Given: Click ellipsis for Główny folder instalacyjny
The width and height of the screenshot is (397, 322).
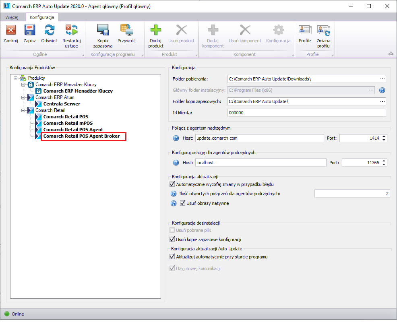Looking at the screenshot, I should click(371, 90).
